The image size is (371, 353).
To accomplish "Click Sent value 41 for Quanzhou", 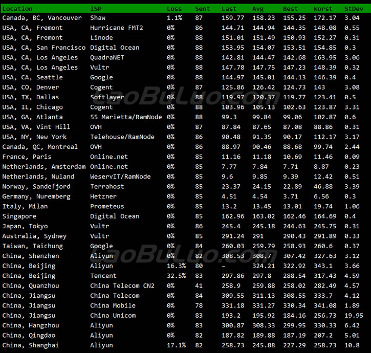I will (x=199, y=286).
